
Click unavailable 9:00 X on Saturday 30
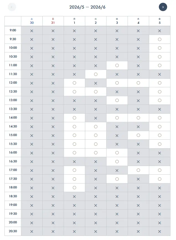click(32, 31)
